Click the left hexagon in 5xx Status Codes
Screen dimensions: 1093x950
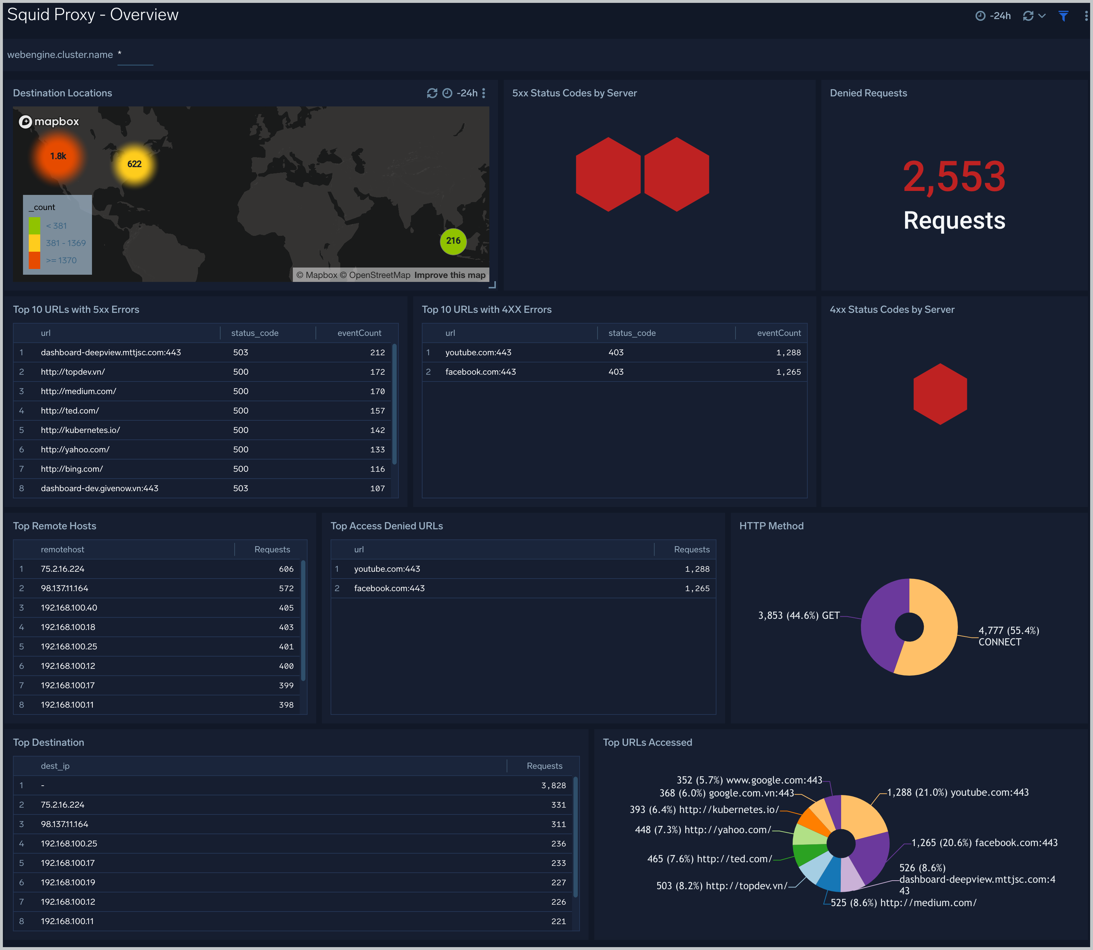(608, 174)
